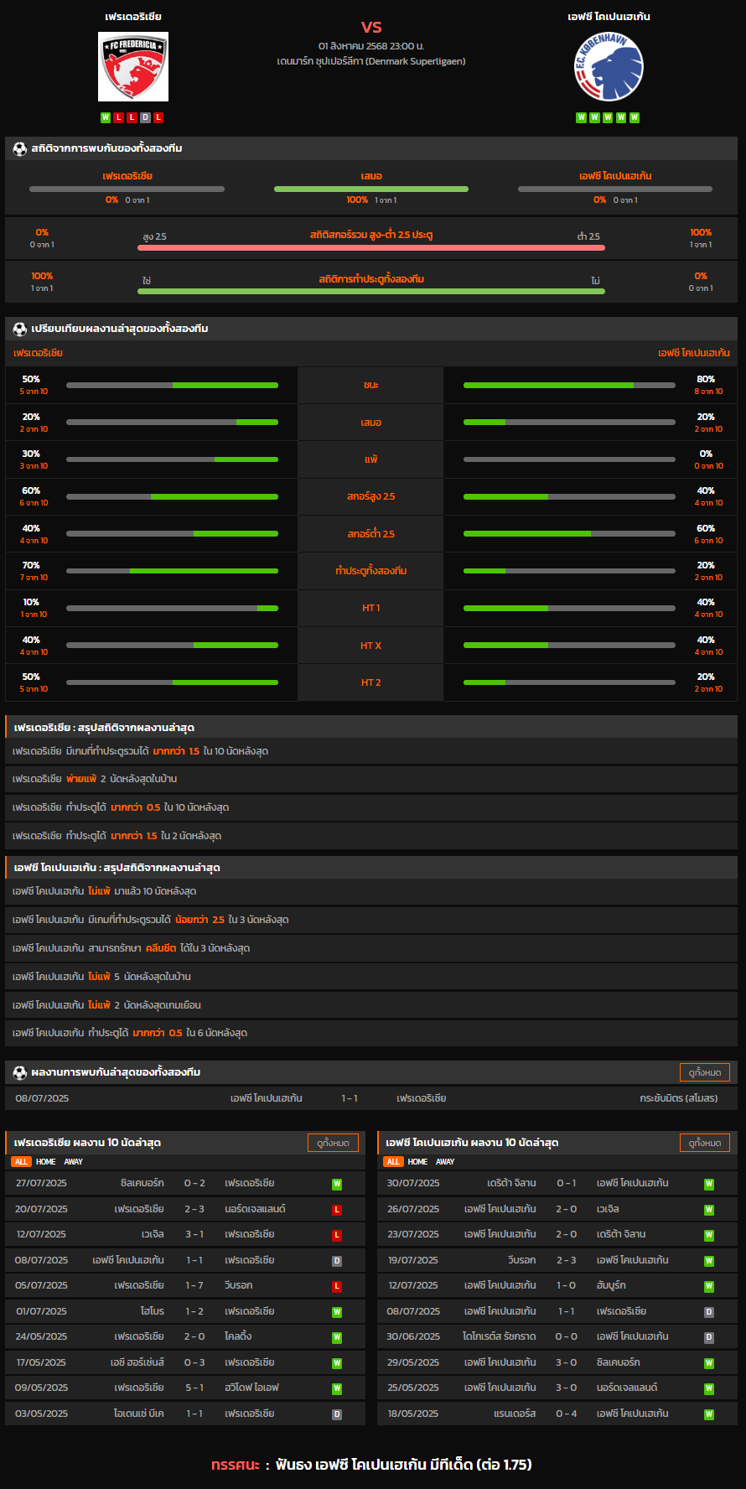Click view-all button in København last 10 section

pyautogui.click(x=705, y=1143)
